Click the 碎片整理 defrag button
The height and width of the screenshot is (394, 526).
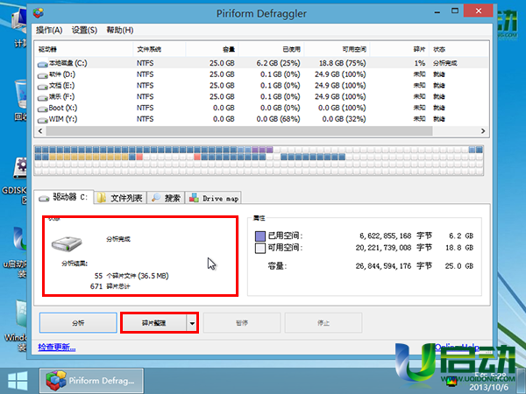click(153, 323)
